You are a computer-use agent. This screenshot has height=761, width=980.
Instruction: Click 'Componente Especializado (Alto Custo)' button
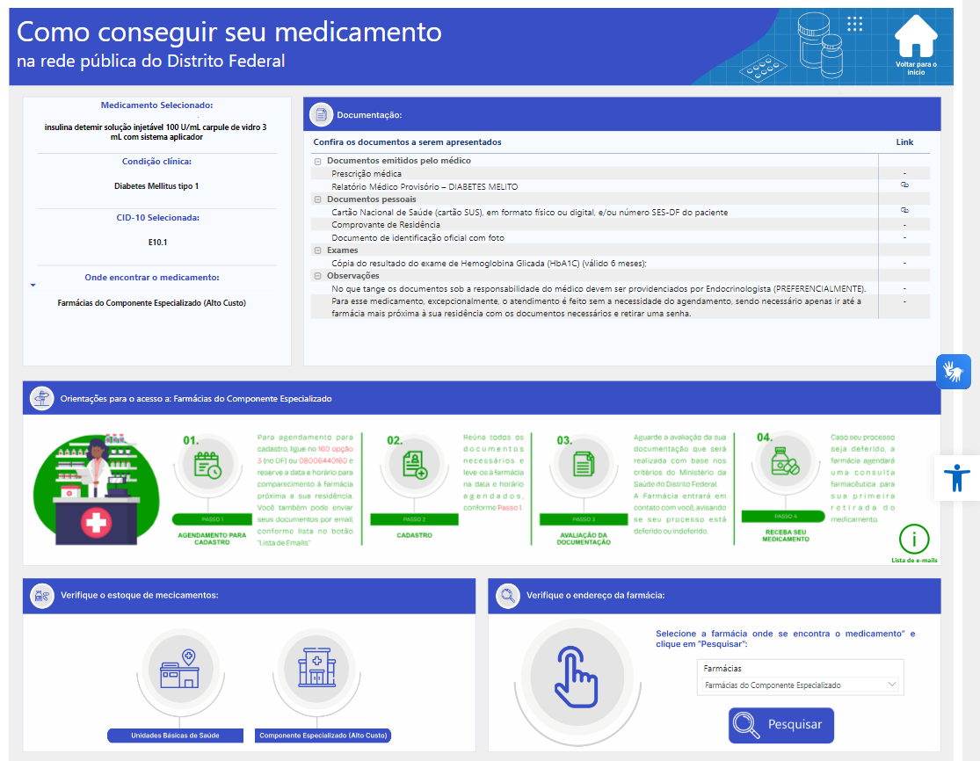(x=323, y=736)
